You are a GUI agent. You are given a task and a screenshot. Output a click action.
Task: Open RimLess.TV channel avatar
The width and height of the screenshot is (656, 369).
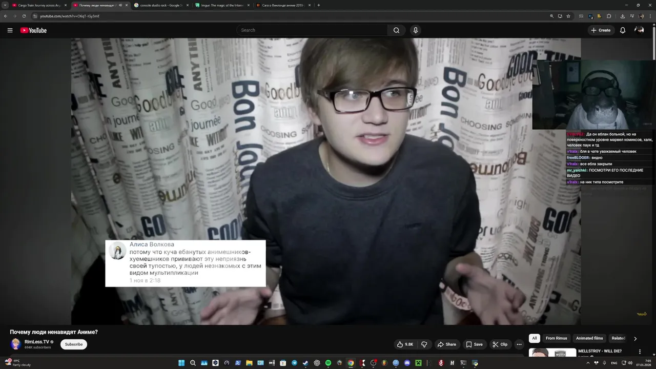point(16,344)
